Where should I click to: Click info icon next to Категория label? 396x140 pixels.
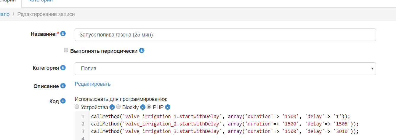[63, 68]
